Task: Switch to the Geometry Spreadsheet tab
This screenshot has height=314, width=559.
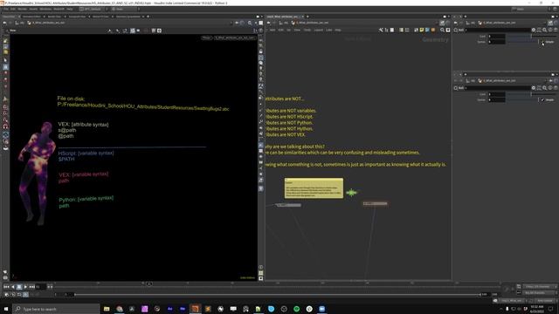Action: click(x=128, y=17)
